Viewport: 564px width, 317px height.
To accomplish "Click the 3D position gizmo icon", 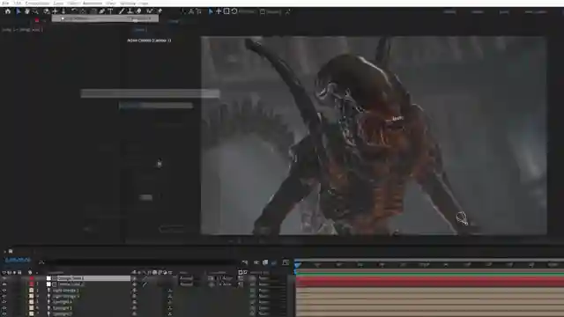I will (x=219, y=11).
